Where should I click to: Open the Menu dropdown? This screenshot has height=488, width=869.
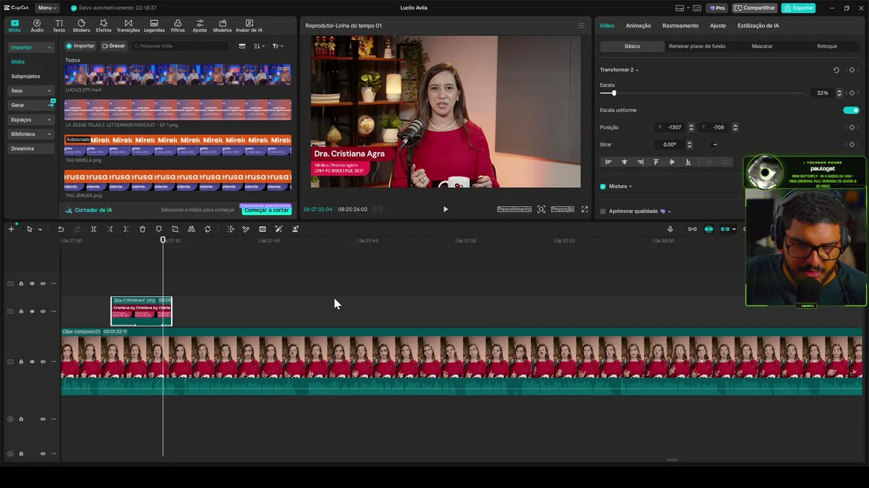coord(48,8)
